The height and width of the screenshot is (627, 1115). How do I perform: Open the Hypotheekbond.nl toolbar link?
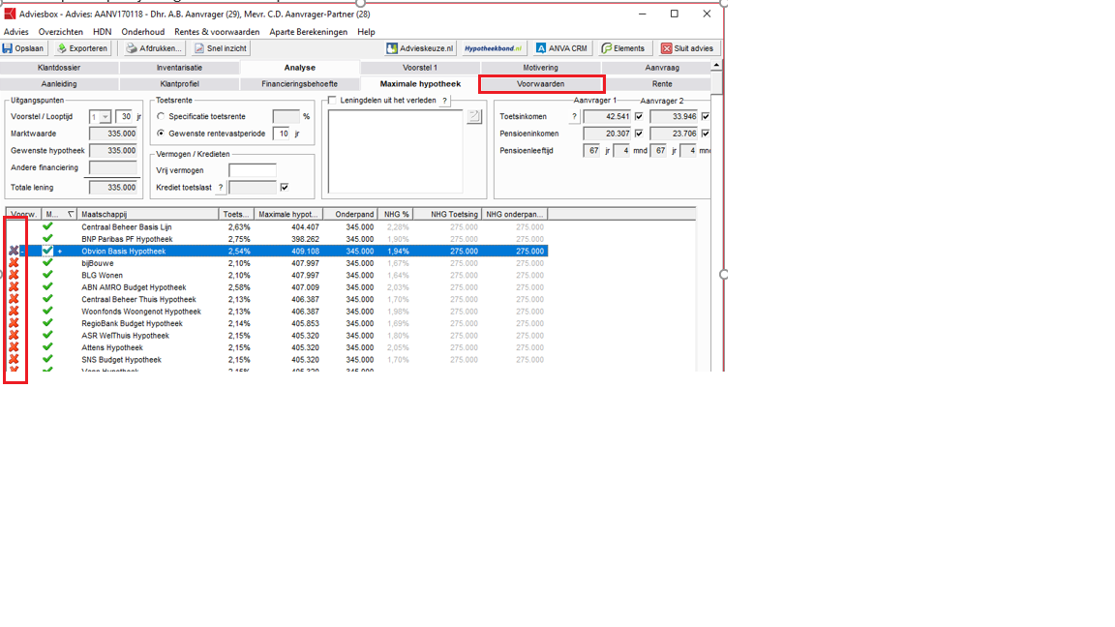tap(493, 48)
